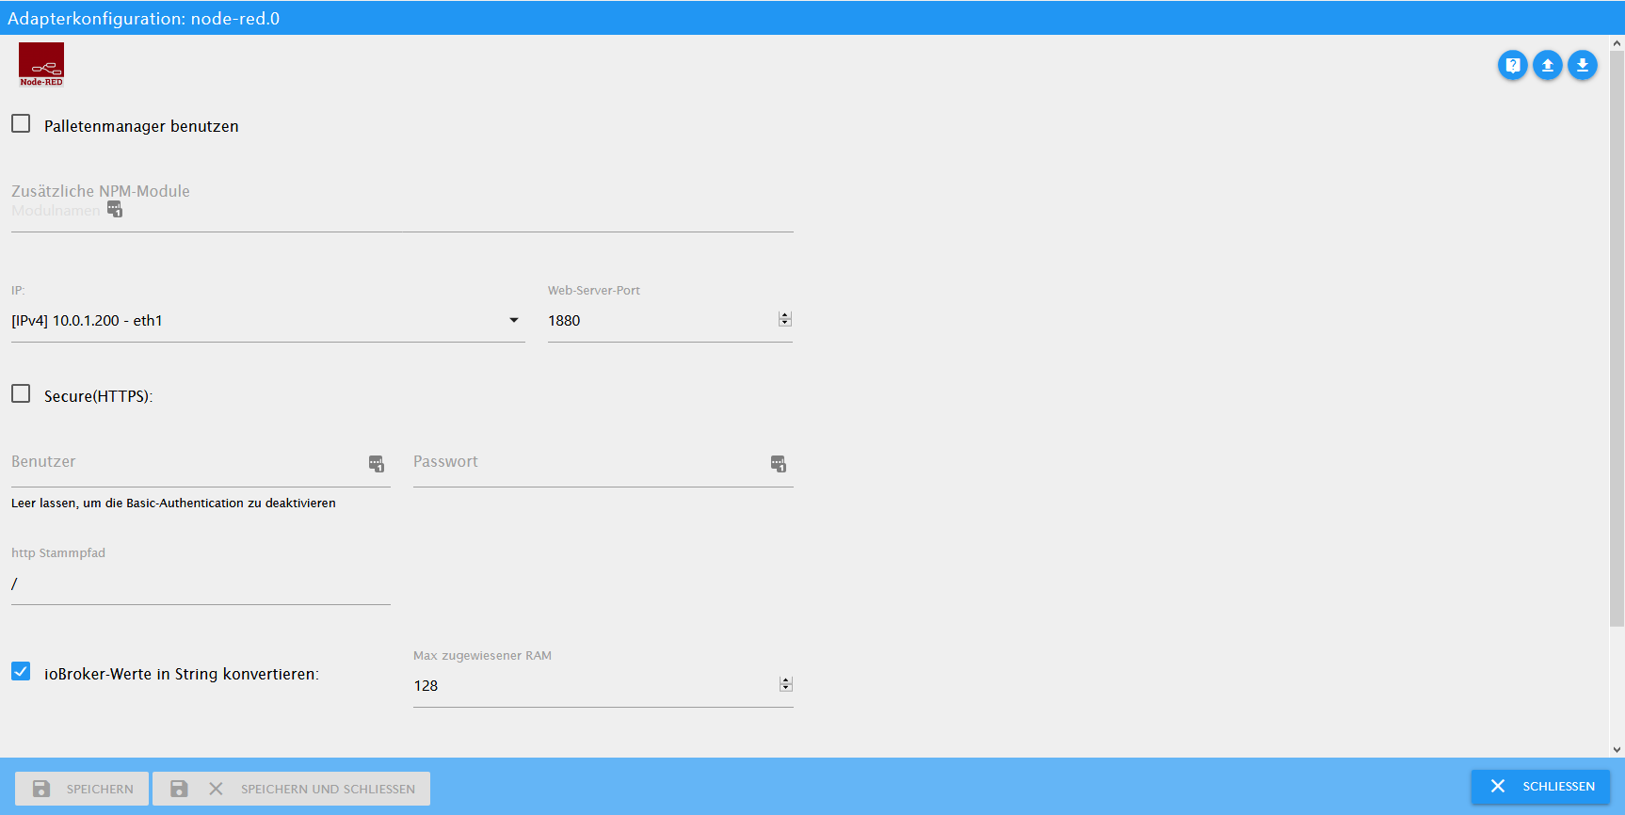Click the scrollbar down arrow
Viewport: 1625px width, 815px height.
(x=1617, y=750)
